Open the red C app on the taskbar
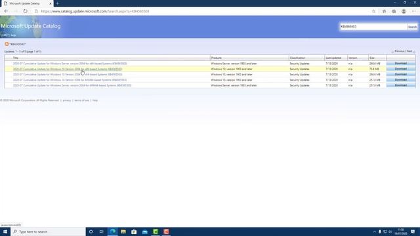The height and width of the screenshot is (236, 420). point(166,231)
